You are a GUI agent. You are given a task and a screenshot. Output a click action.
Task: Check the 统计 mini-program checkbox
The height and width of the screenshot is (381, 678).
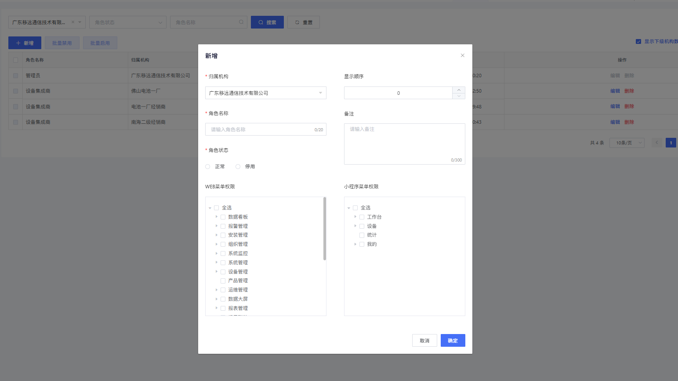(x=362, y=235)
